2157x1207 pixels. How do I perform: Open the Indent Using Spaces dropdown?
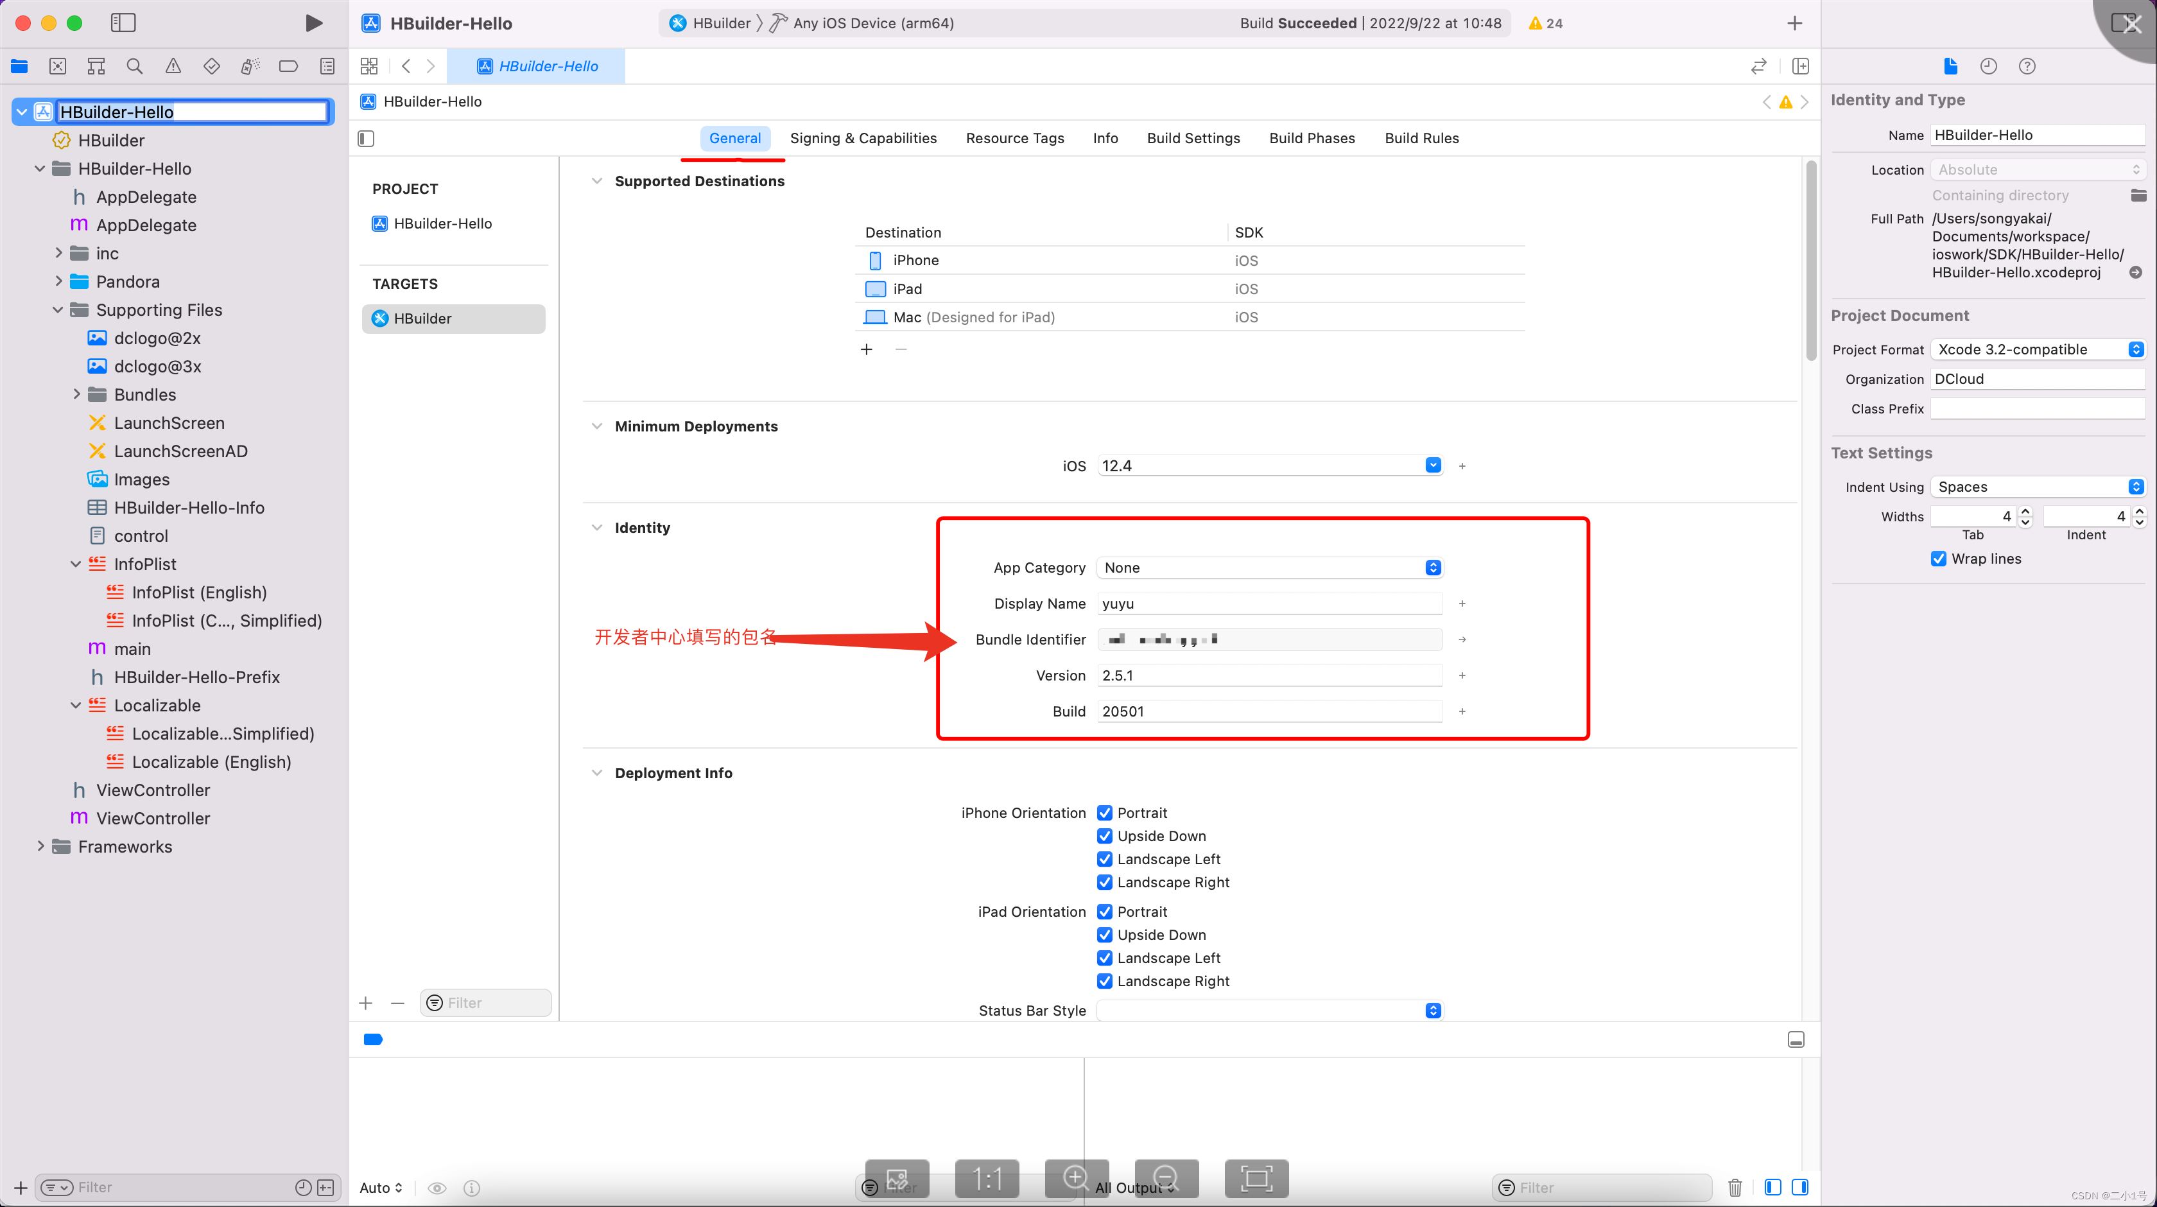pos(2037,487)
